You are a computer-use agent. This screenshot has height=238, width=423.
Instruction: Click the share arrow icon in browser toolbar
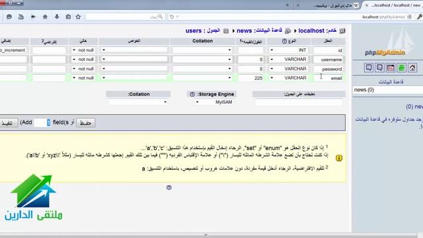(x=33, y=17)
